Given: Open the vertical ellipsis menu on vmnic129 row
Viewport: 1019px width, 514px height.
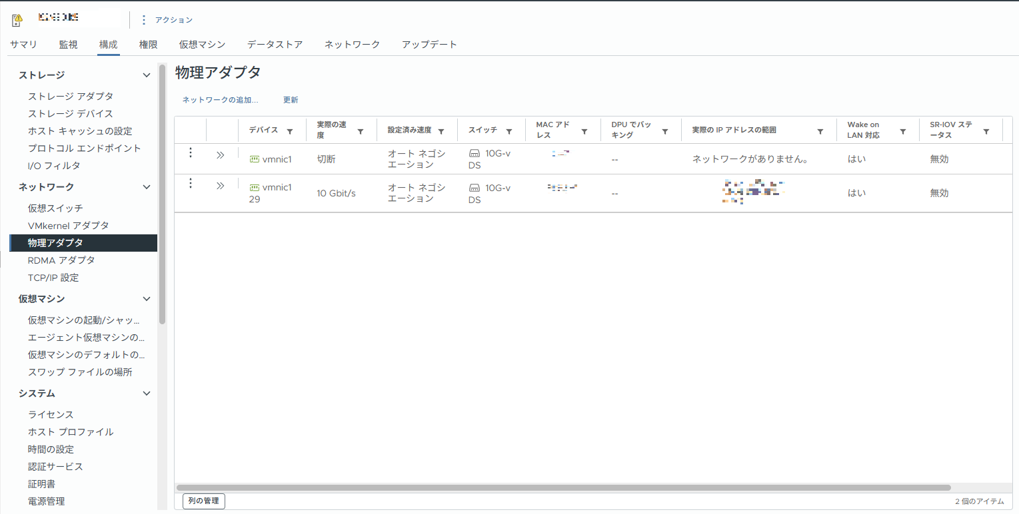Looking at the screenshot, I should (191, 186).
